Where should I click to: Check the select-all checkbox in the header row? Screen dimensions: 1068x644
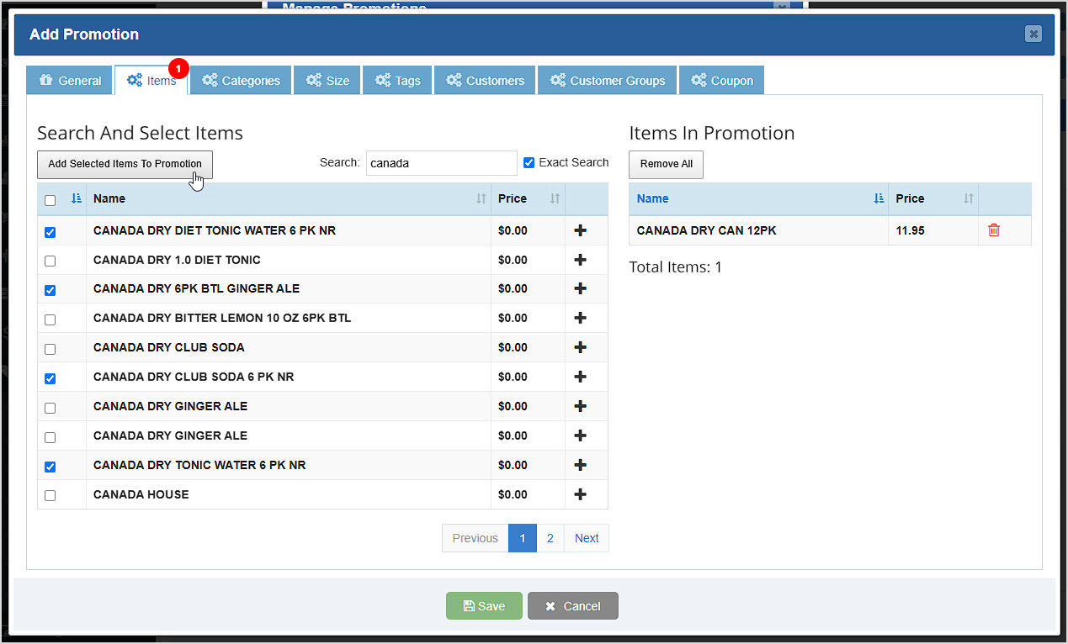[50, 198]
